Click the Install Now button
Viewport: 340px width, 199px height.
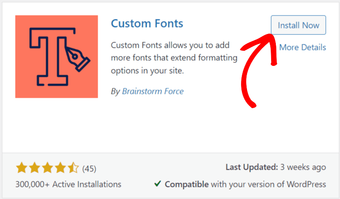(x=298, y=25)
